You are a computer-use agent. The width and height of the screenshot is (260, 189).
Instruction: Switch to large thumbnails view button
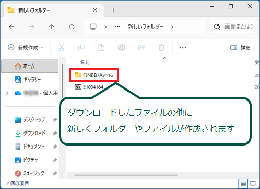click(x=253, y=184)
